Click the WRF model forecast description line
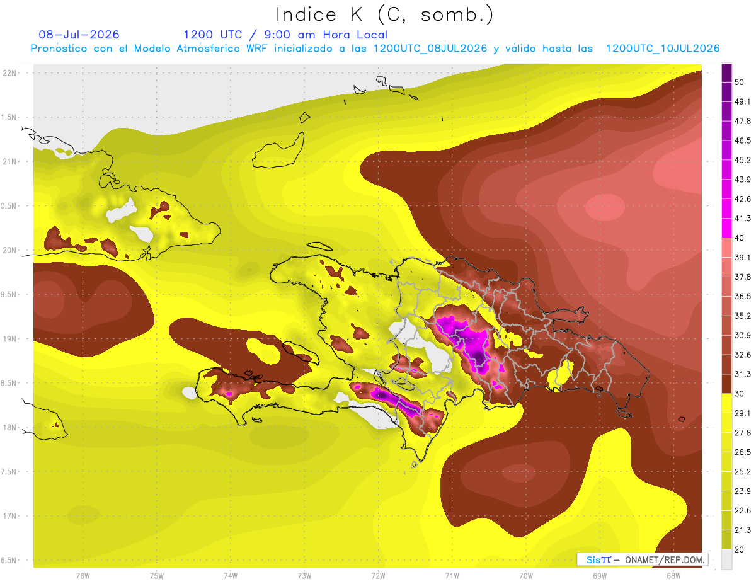This screenshot has width=756, height=584. click(x=375, y=49)
